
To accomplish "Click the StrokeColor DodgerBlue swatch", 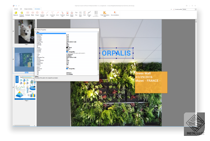I will [x=67, y=69].
